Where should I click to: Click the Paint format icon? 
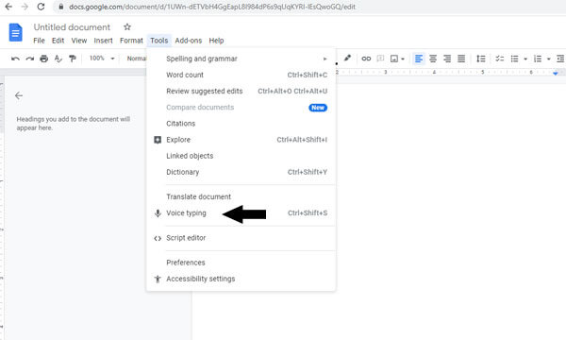(73, 59)
